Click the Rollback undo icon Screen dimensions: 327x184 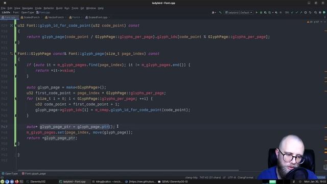coord(310,12)
